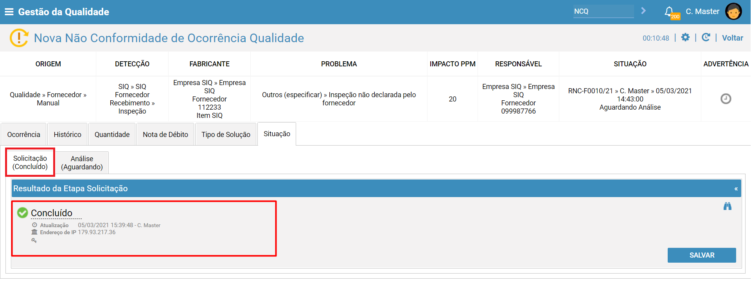
Task: Click the Concluído status text
Action: [52, 213]
